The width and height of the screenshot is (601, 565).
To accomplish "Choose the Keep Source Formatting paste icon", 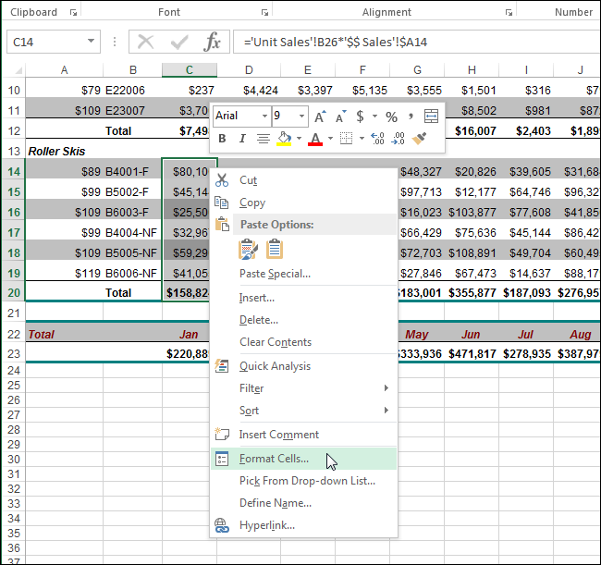I will click(x=248, y=248).
